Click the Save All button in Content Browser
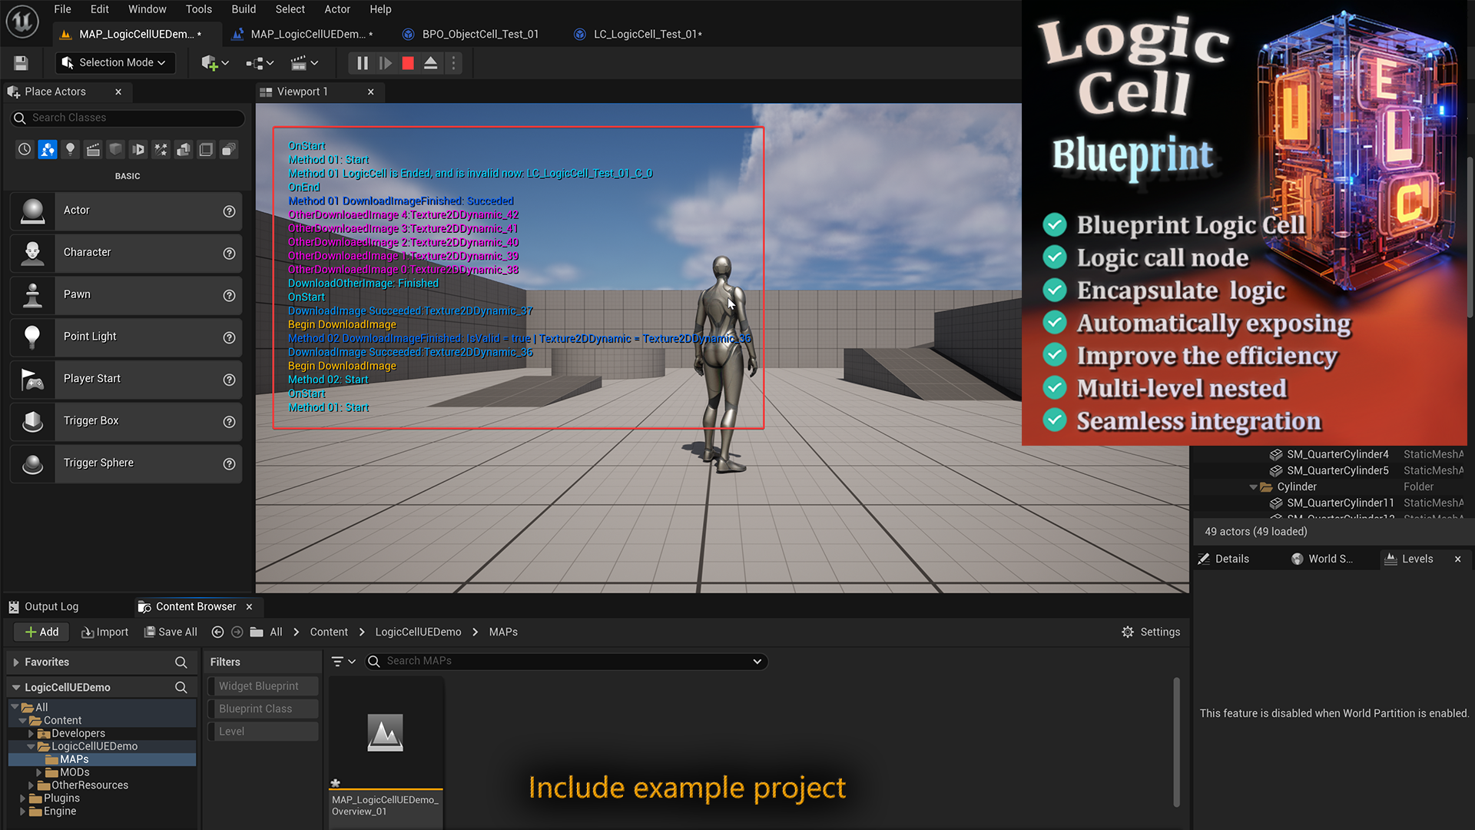Viewport: 1475px width, 830px height. pos(171,632)
